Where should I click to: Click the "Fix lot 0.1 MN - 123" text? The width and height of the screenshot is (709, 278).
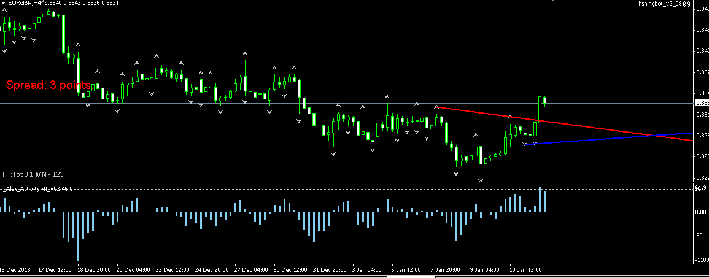33,174
